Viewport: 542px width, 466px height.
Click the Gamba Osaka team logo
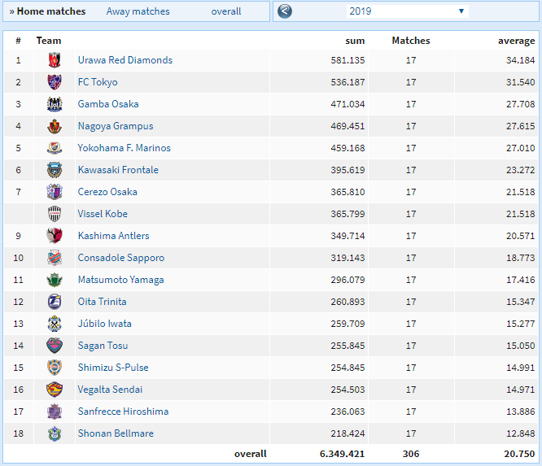click(x=54, y=104)
